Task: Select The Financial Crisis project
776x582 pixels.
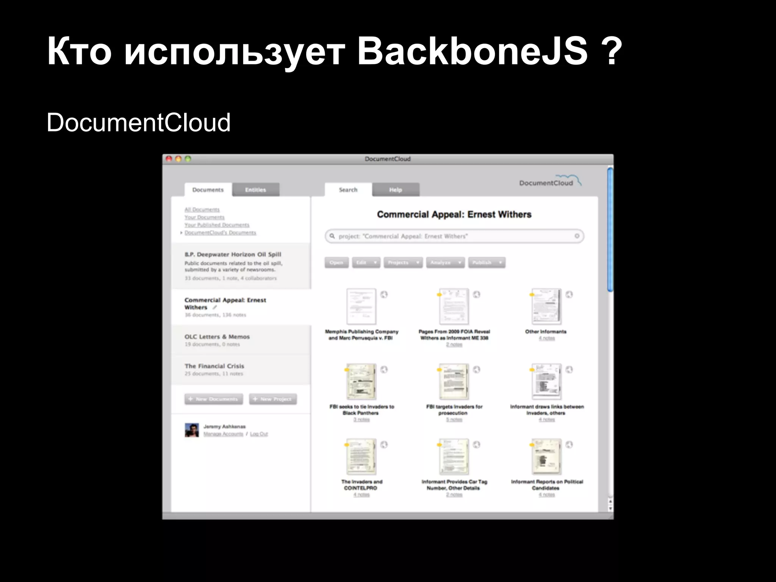Action: 241,369
